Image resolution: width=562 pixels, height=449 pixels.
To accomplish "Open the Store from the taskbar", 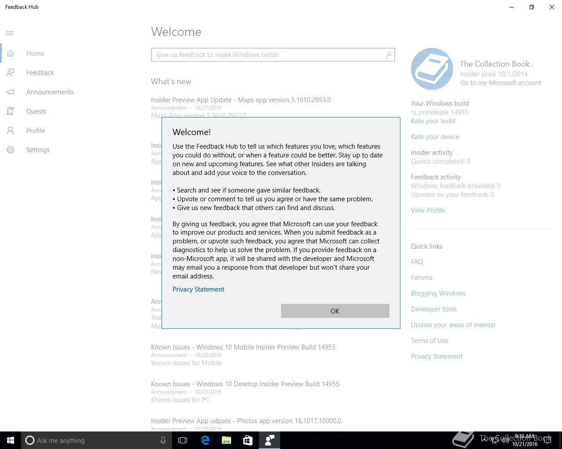I will tap(248, 440).
